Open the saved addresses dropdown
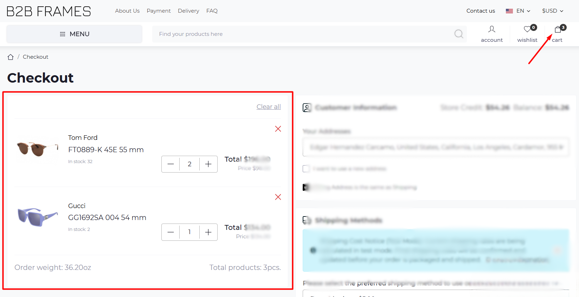The height and width of the screenshot is (297, 579). pos(436,147)
